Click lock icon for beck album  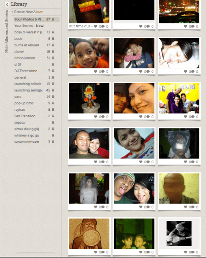pos(53,38)
